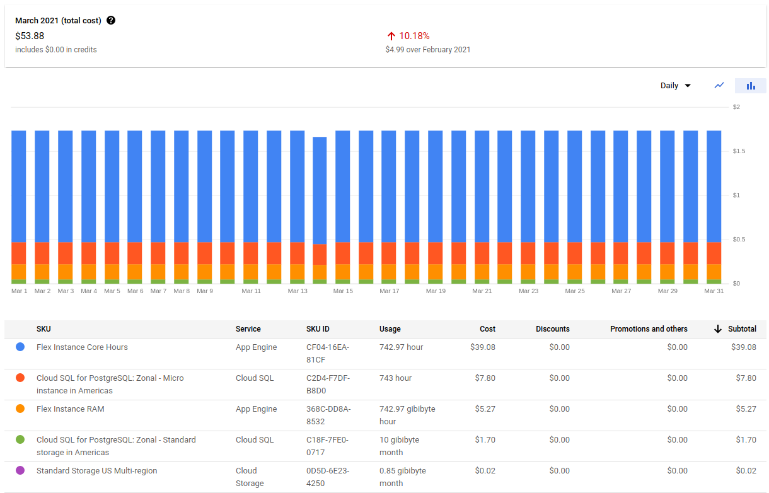
Task: Open the Flex Instance Core Hours SKU
Action: 82,347
